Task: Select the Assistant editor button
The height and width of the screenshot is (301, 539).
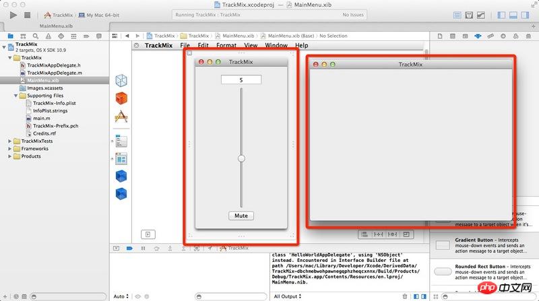Action: [x=469, y=15]
